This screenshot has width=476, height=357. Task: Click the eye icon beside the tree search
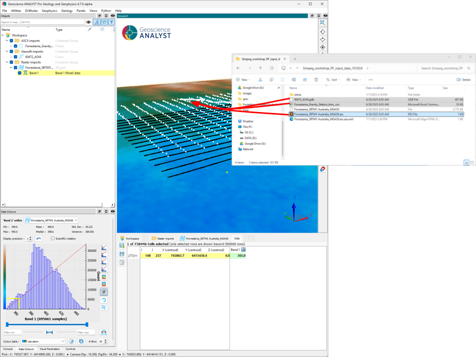[88, 22]
